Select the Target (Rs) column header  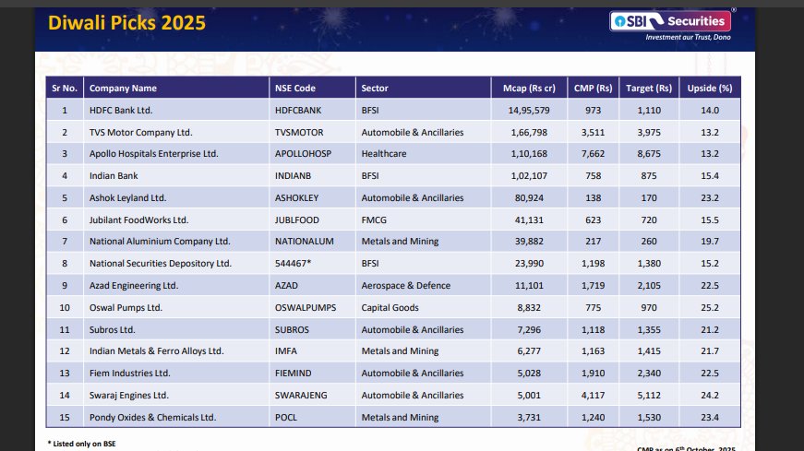pyautogui.click(x=649, y=89)
